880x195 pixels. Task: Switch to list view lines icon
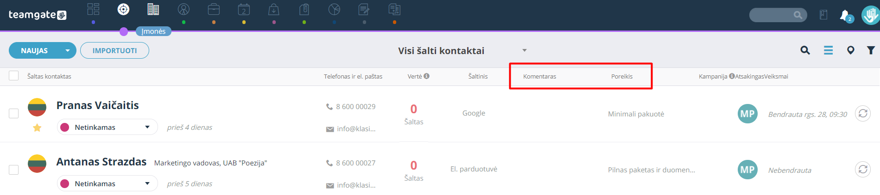pyautogui.click(x=828, y=50)
